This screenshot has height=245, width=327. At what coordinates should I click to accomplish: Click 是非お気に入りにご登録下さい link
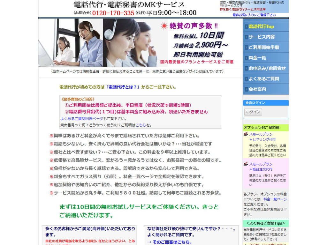254,15
